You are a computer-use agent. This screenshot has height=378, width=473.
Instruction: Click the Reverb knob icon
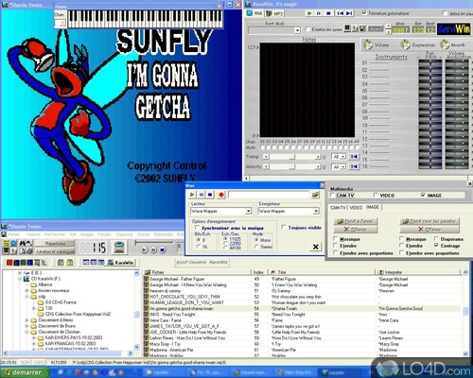(x=445, y=44)
